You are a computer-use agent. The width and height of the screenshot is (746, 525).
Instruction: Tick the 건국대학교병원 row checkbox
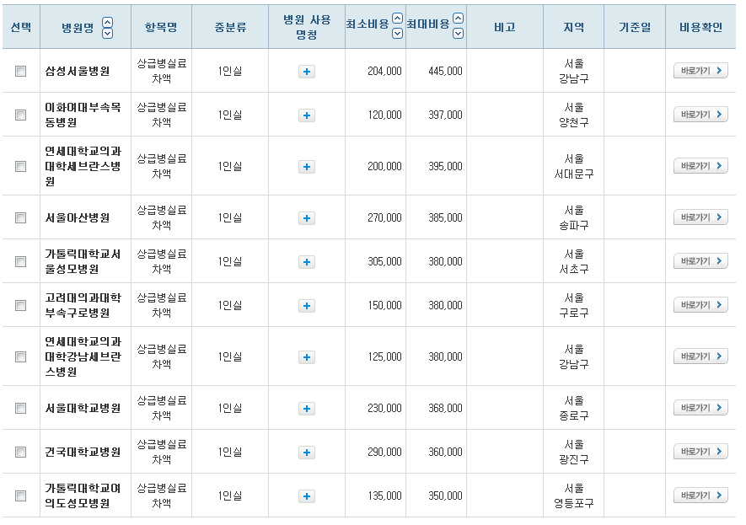(21, 453)
